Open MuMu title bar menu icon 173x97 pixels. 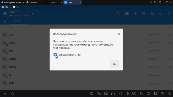155,2
